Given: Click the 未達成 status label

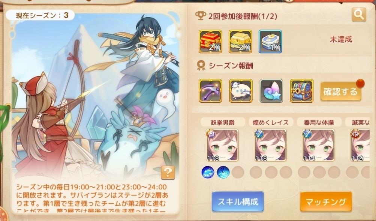Looking at the screenshot, I should pos(341,39).
